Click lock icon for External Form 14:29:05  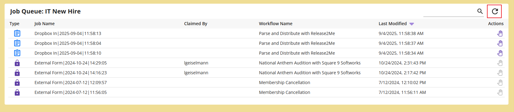[17, 63]
